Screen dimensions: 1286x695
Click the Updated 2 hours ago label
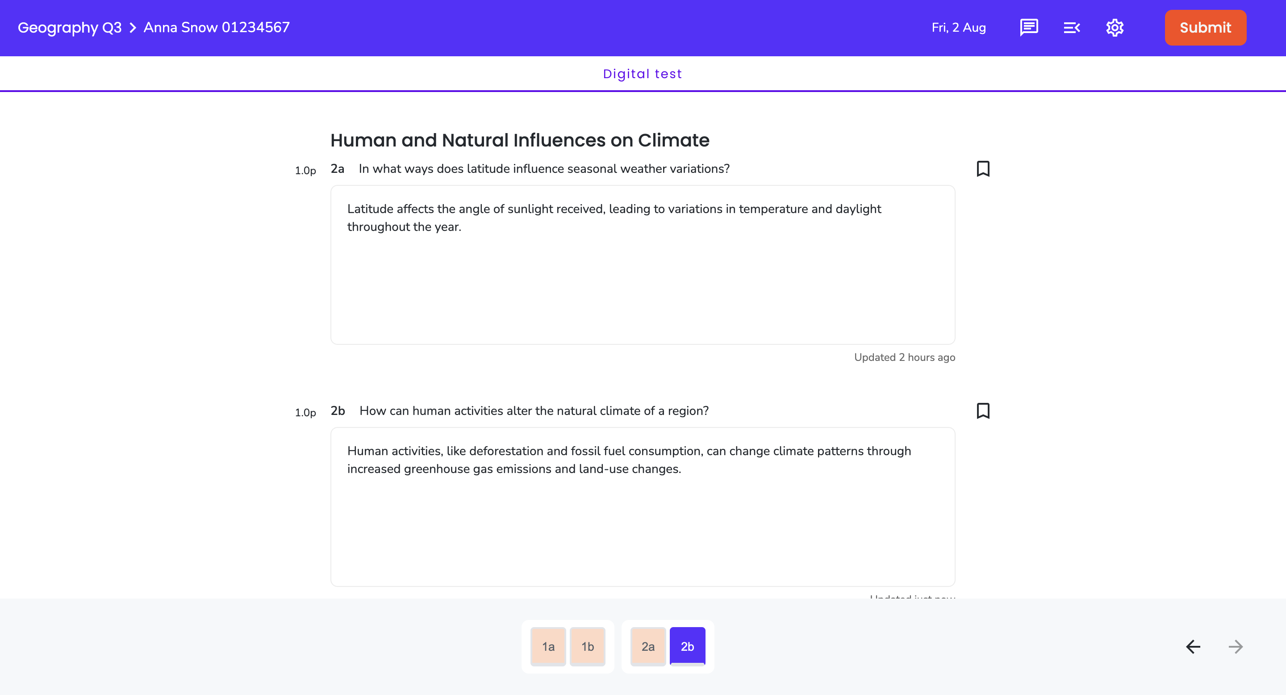tap(905, 357)
